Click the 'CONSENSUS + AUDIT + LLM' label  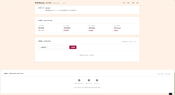pyautogui.click(x=129, y=42)
